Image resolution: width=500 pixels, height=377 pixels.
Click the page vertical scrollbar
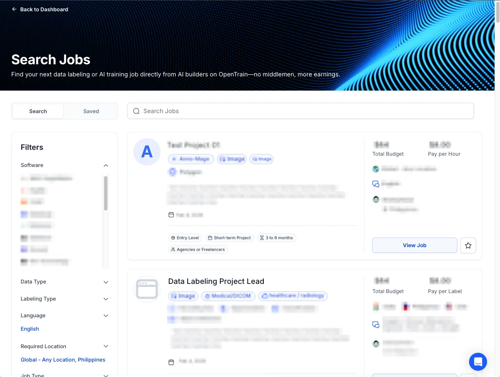click(x=497, y=11)
